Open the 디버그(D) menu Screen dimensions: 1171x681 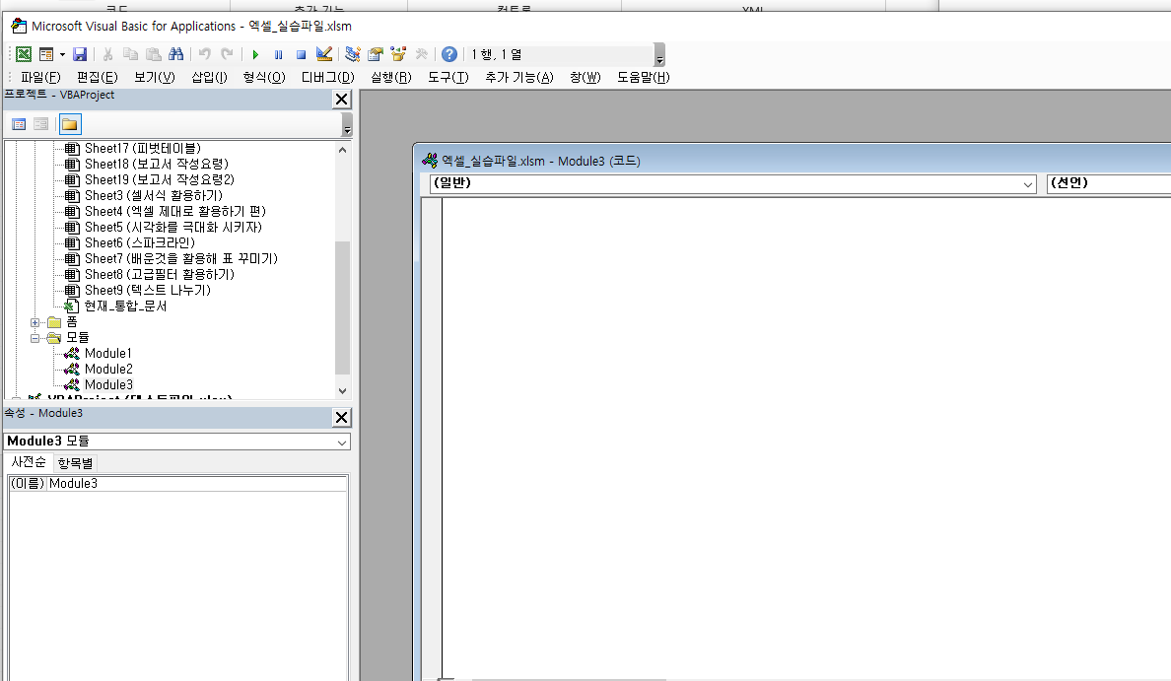[x=328, y=78]
